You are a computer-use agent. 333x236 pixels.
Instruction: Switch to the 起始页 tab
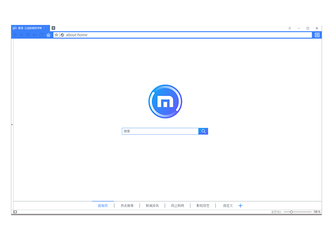click(103, 206)
